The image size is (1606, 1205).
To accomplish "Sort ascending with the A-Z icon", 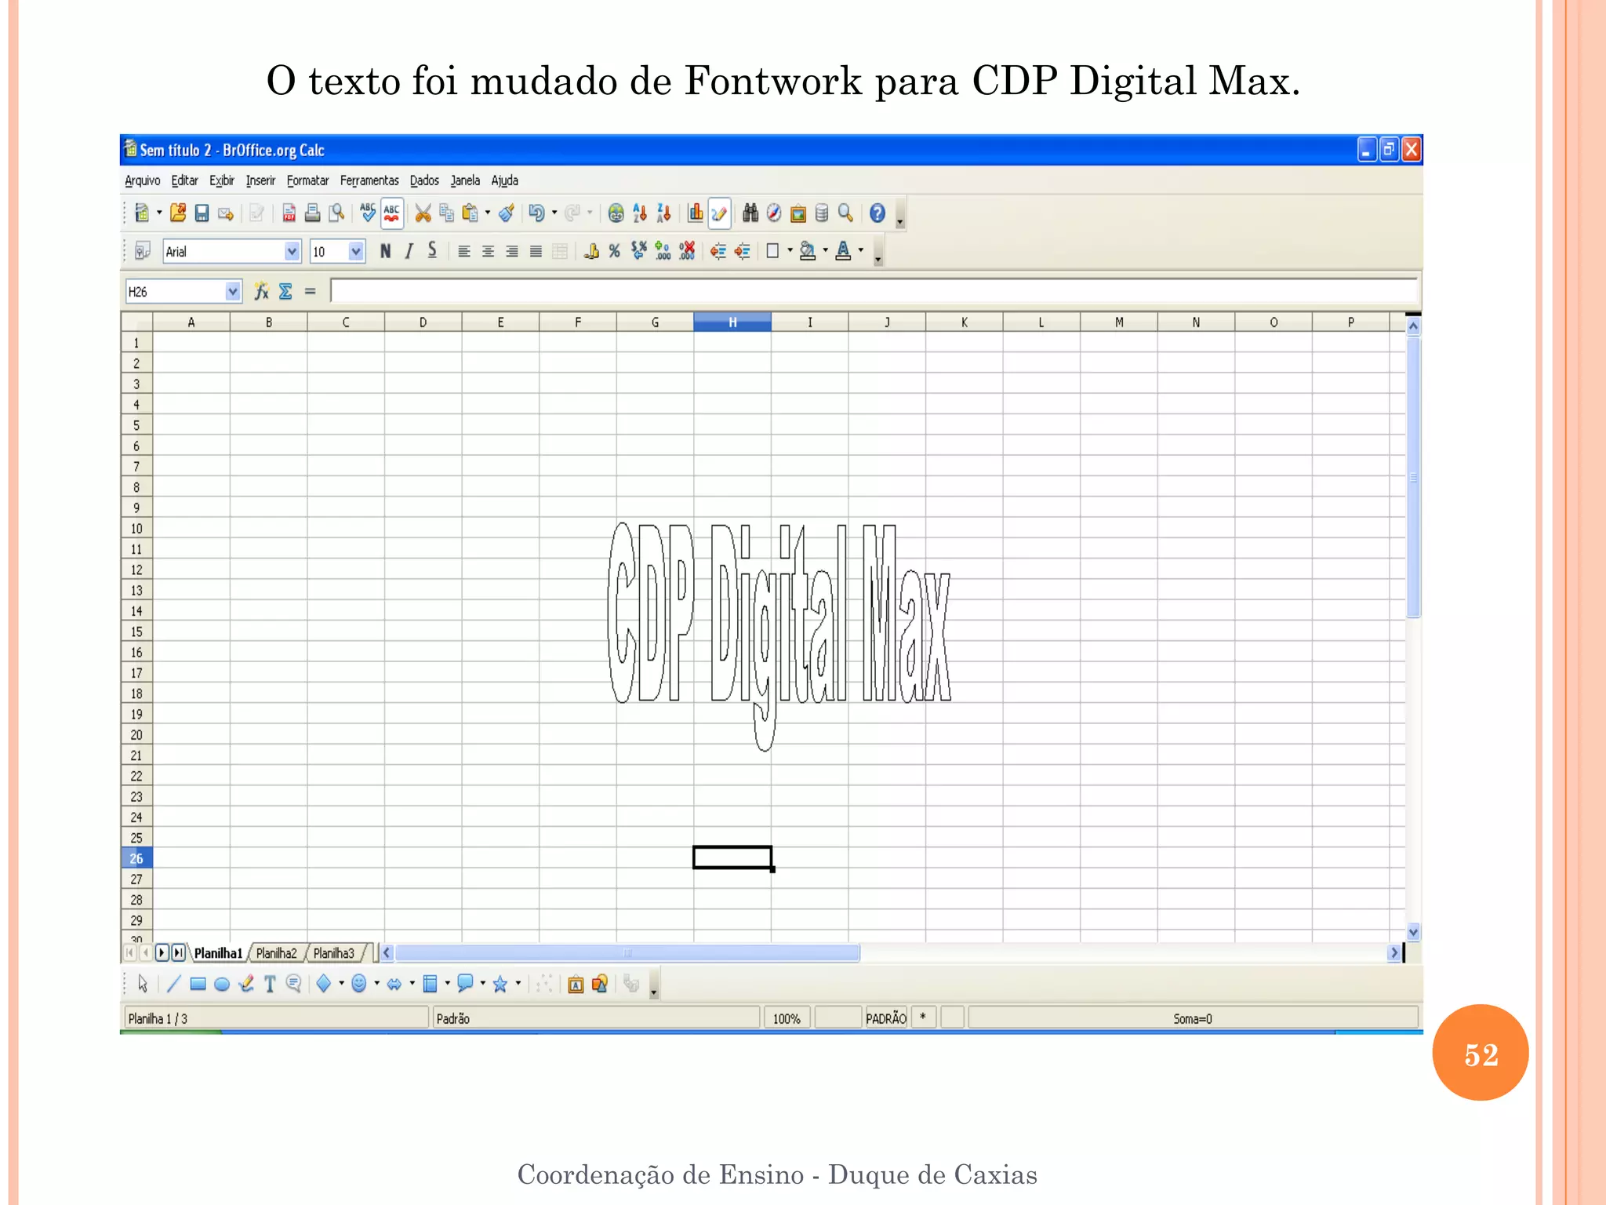I will pyautogui.click(x=640, y=213).
